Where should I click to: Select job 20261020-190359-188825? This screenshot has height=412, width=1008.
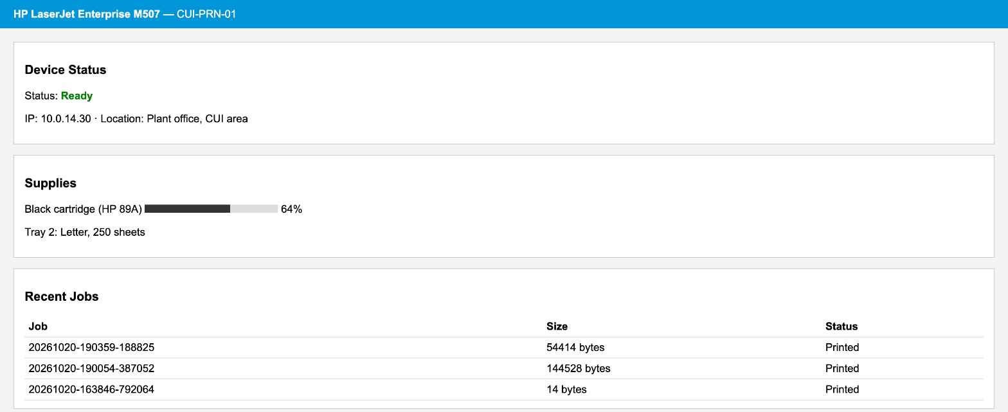click(x=92, y=348)
